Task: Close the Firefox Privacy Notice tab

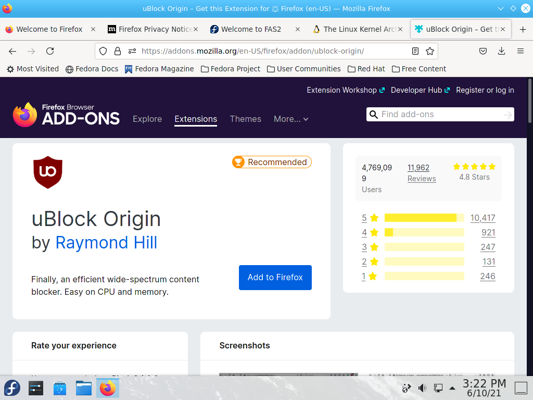Action: [196, 30]
